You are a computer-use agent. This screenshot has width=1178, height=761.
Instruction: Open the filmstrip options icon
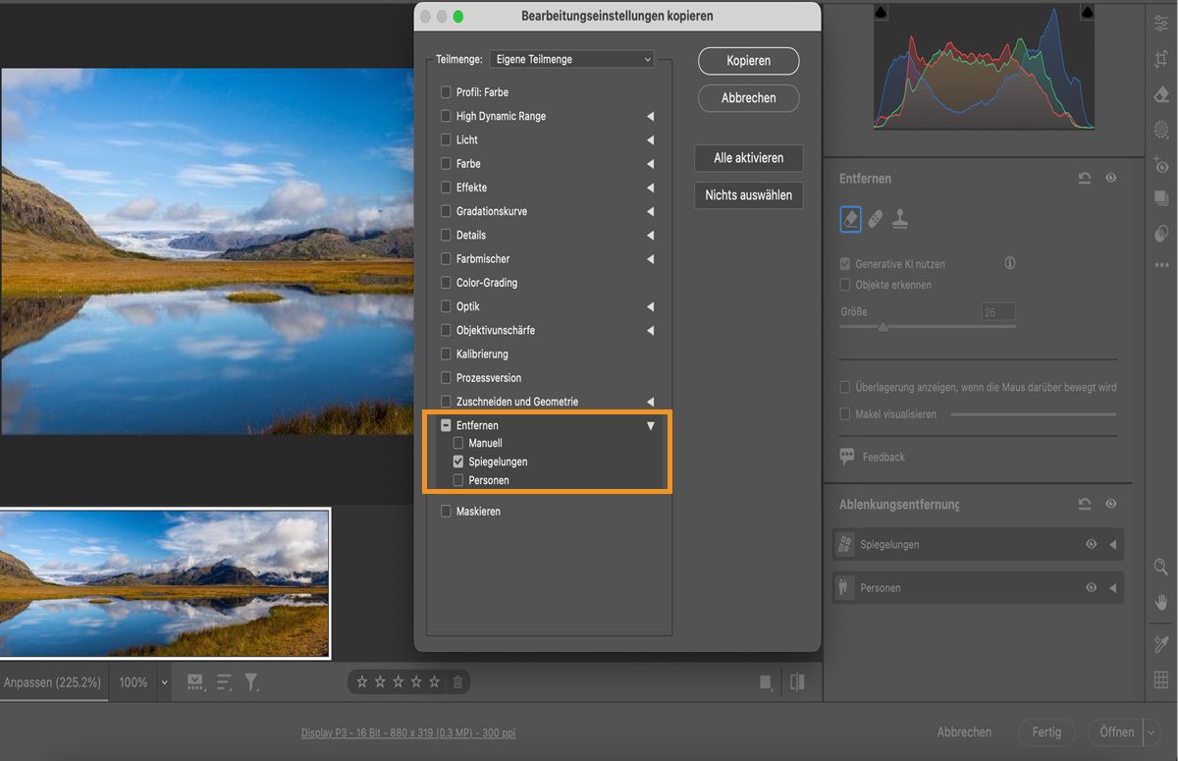(195, 681)
